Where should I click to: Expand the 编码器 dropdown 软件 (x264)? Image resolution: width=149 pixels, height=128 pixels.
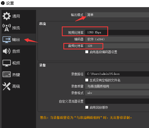pos(117,39)
